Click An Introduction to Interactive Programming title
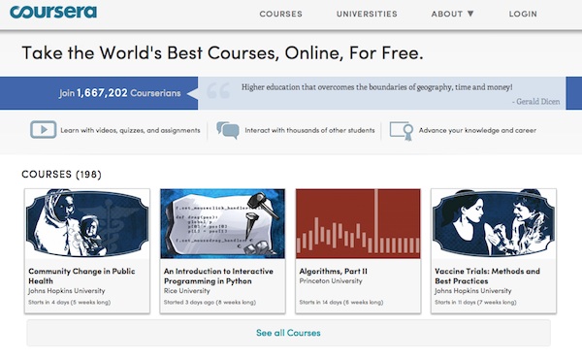 (x=218, y=276)
